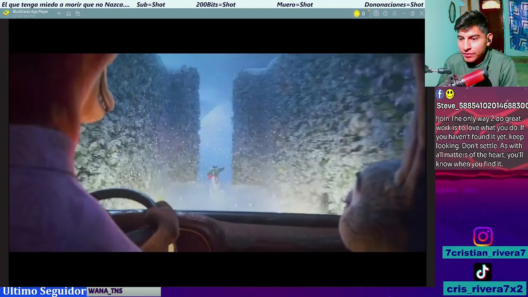Click the Ultimo Seguidor label
Image resolution: width=528 pixels, height=297 pixels.
pyautogui.click(x=44, y=291)
